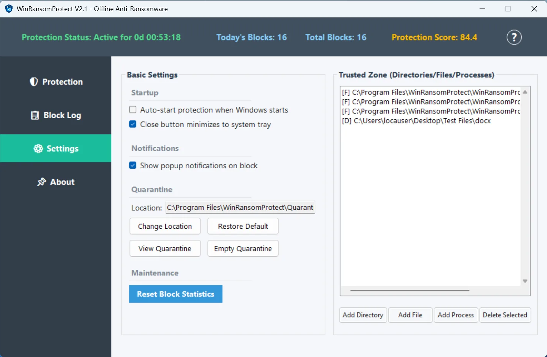Reset Block Statistics
The height and width of the screenshot is (357, 547).
176,294
